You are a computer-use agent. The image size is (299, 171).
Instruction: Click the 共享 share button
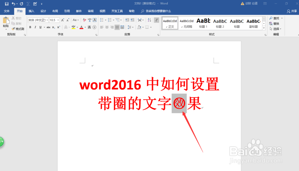pos(292,11)
